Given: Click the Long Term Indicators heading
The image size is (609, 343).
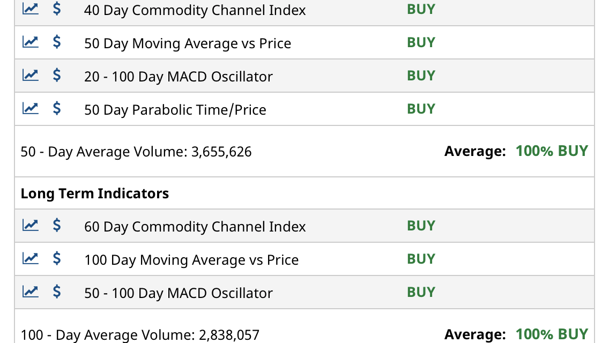Looking at the screenshot, I should 95,193.
